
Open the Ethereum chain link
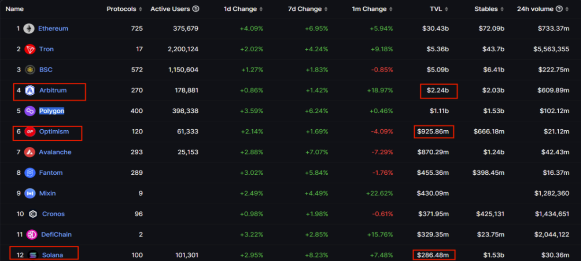coord(53,28)
